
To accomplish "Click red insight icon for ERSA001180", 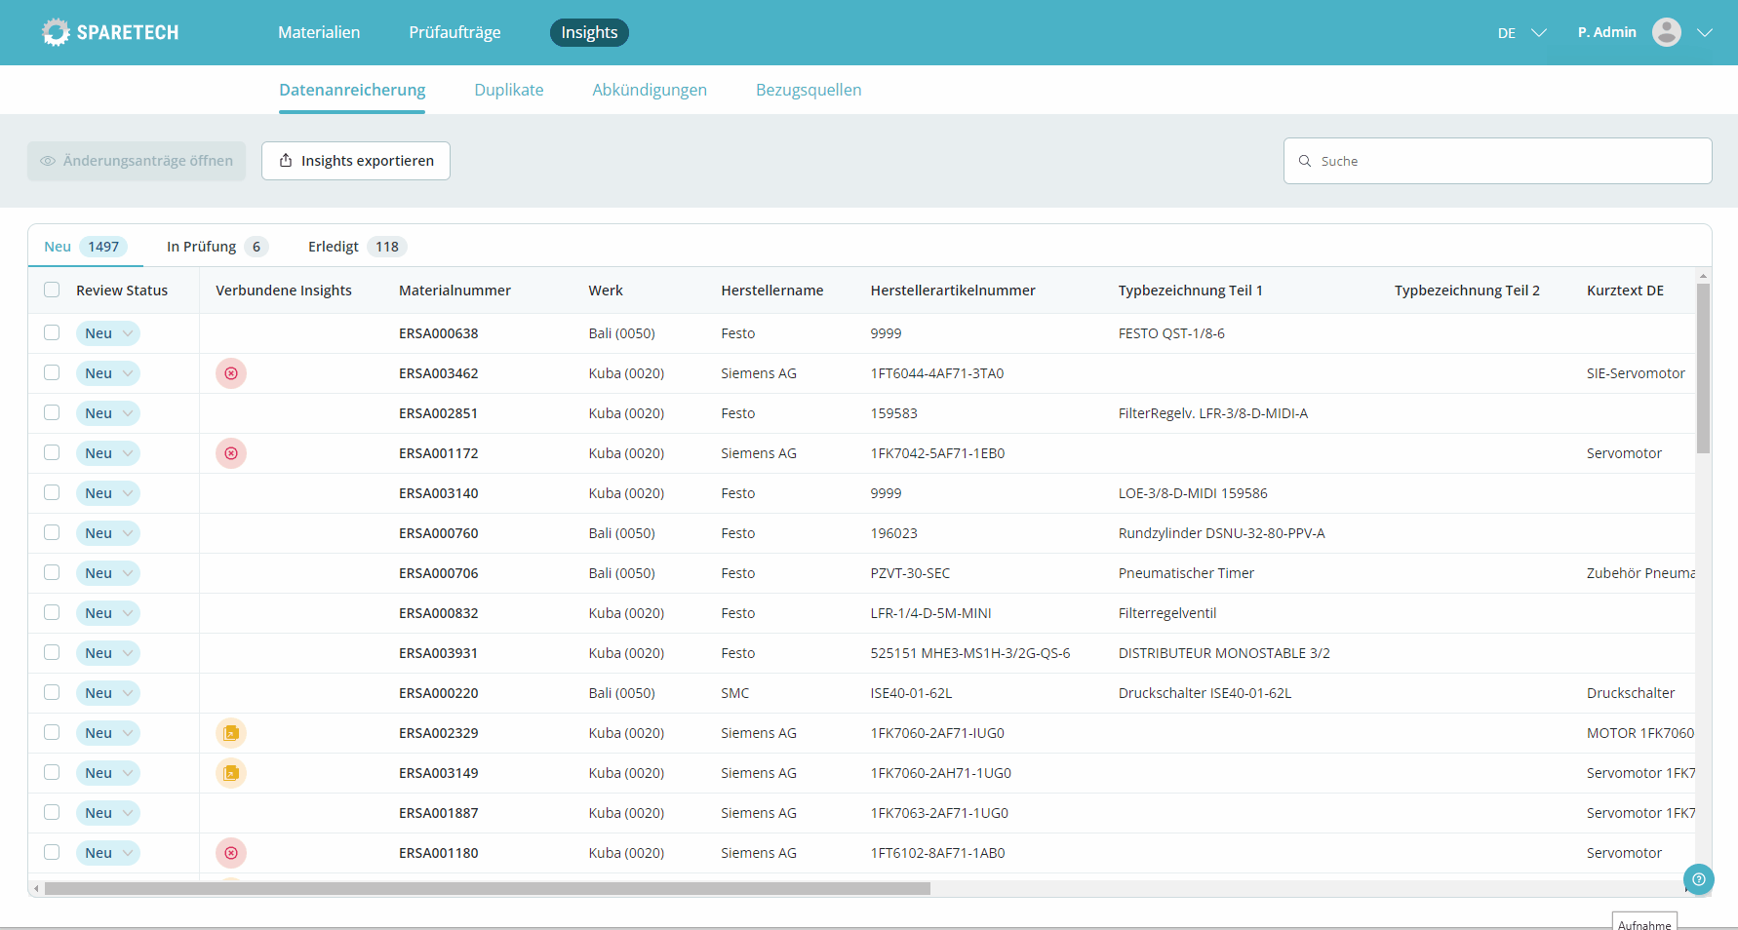I will [231, 853].
